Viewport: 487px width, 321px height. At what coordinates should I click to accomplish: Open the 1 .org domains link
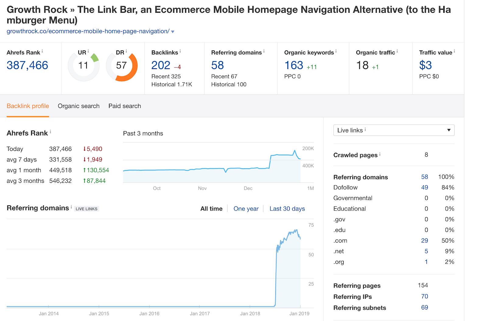426,262
